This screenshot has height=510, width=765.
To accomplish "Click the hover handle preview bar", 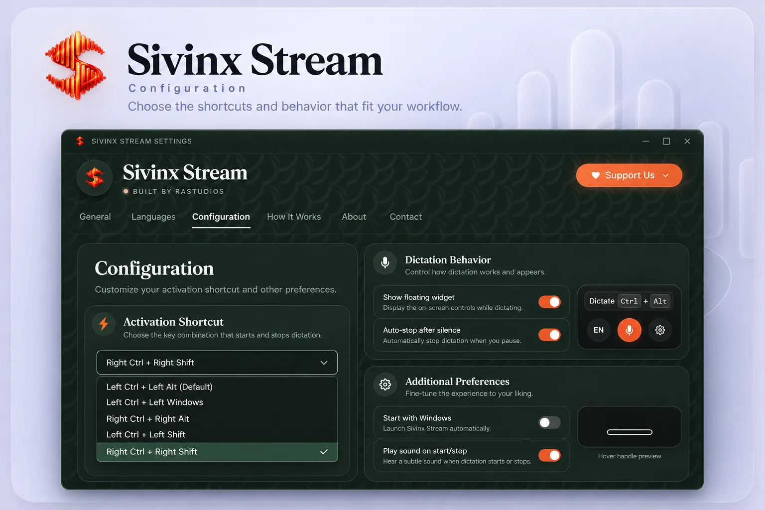I will point(630,432).
